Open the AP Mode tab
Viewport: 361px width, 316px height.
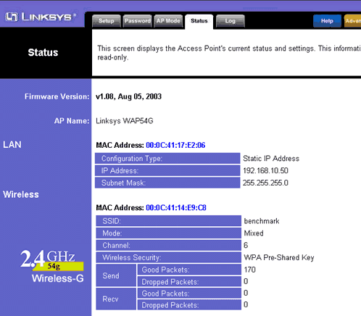click(168, 21)
